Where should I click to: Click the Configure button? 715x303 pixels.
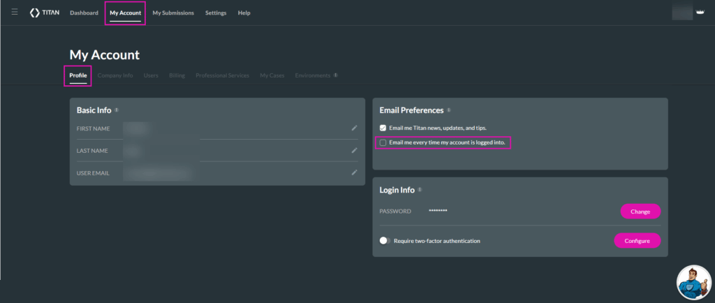[x=637, y=241]
